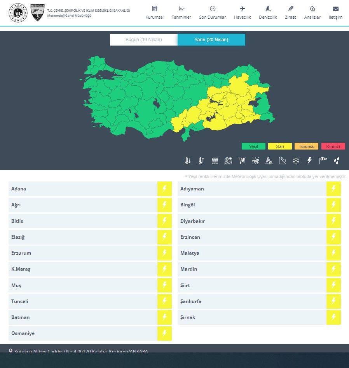Switch to Bugün (19 Nisan) tab

(x=143, y=40)
